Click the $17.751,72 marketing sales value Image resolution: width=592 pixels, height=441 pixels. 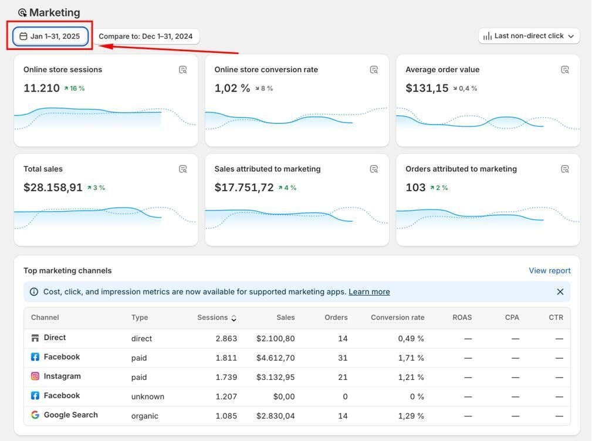244,188
